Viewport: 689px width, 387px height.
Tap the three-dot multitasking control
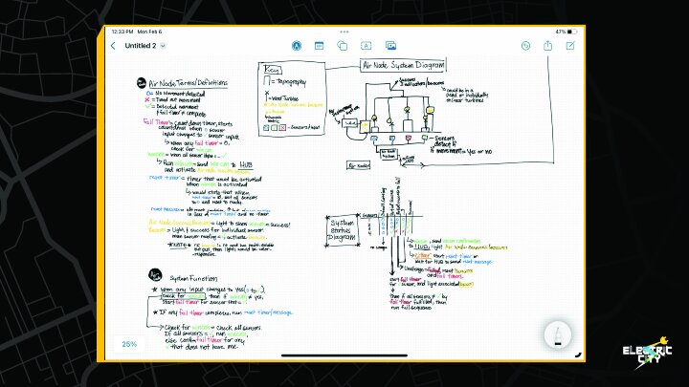coord(344,32)
